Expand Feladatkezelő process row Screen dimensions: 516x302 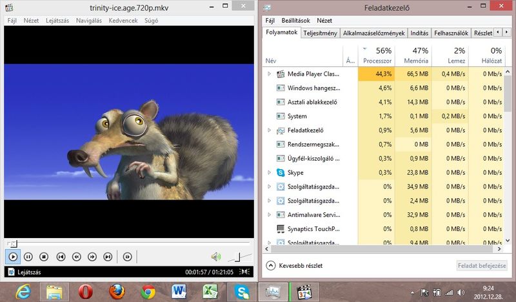pos(269,130)
